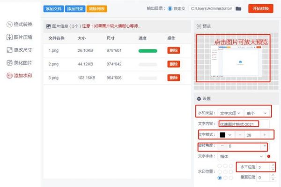
Task: Click the 文字内容 watermark text field
Action: [244, 124]
